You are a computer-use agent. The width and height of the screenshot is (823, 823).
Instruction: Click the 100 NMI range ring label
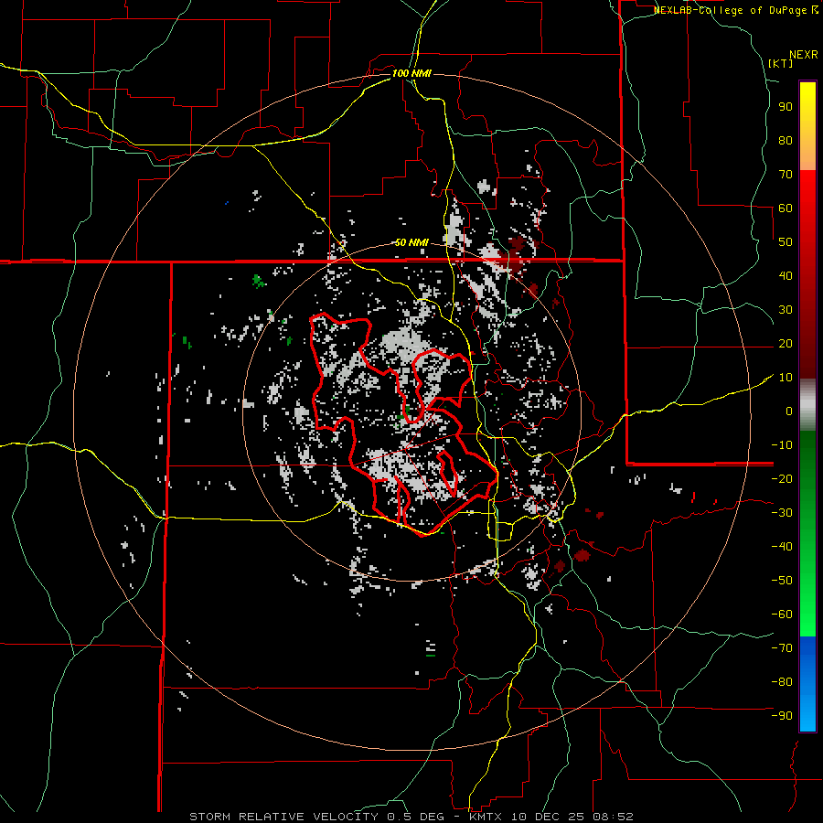pos(411,72)
